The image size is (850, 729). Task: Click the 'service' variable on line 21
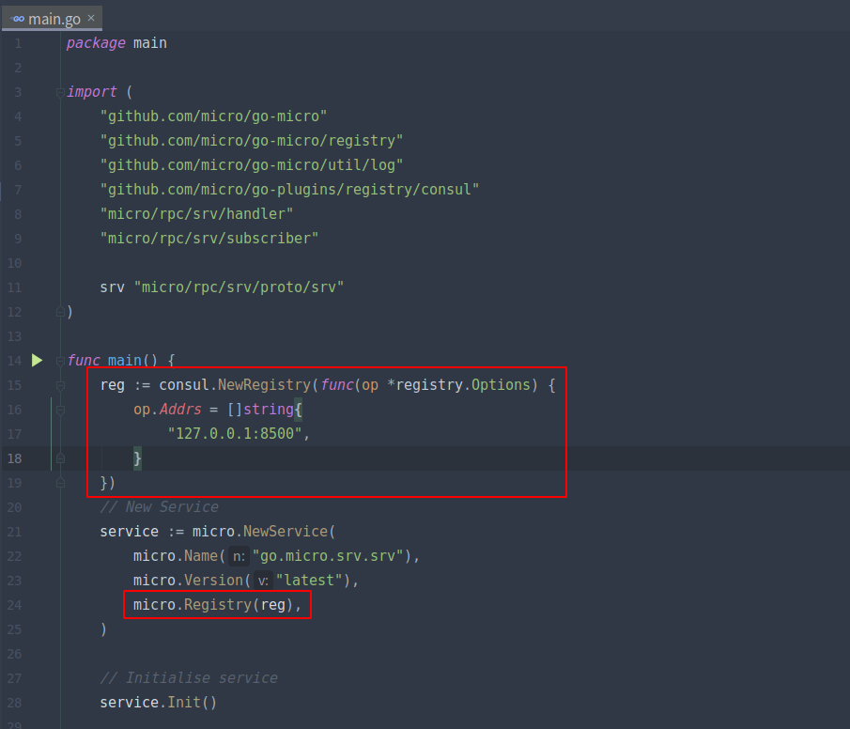pyautogui.click(x=129, y=531)
